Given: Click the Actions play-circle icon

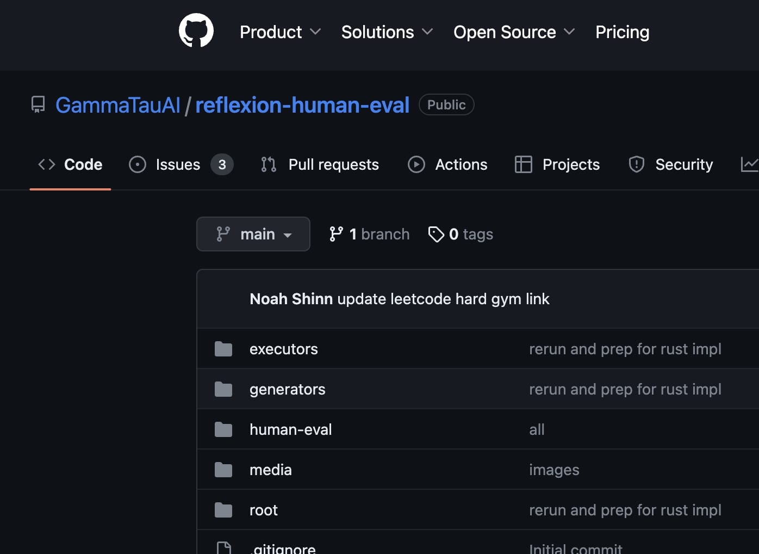Looking at the screenshot, I should 416,164.
